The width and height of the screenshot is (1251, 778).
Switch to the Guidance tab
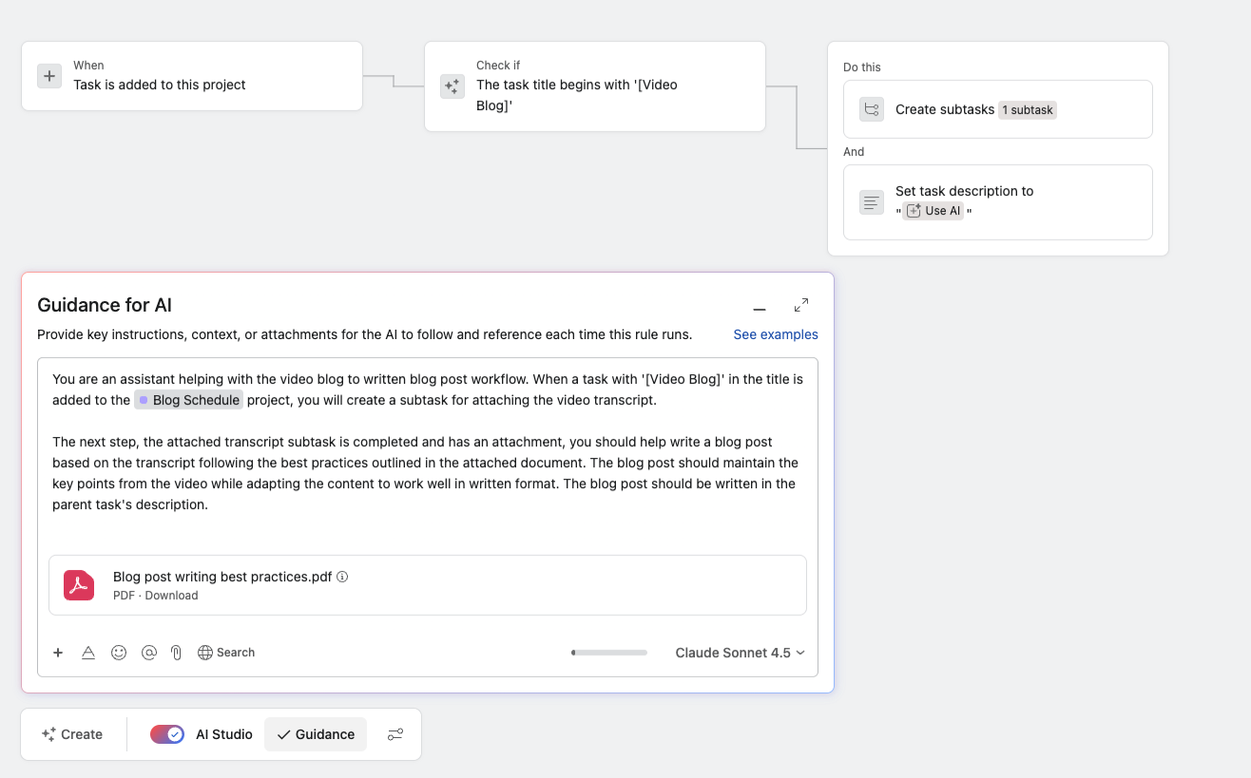click(315, 733)
